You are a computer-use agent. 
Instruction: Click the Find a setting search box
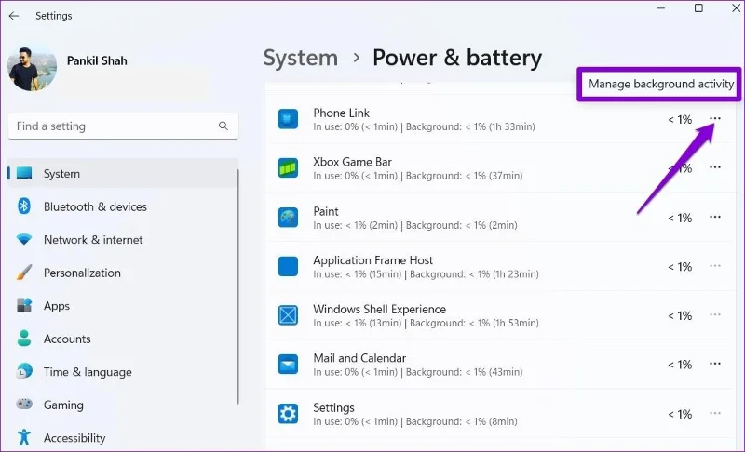pos(123,126)
